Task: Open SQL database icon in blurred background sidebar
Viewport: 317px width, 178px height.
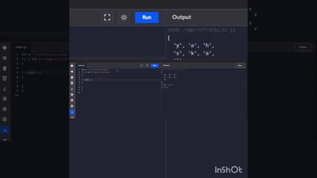Action: tap(4, 68)
